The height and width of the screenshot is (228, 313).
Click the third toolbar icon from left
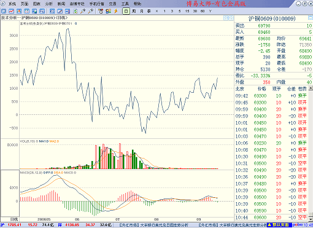coord(19,11)
